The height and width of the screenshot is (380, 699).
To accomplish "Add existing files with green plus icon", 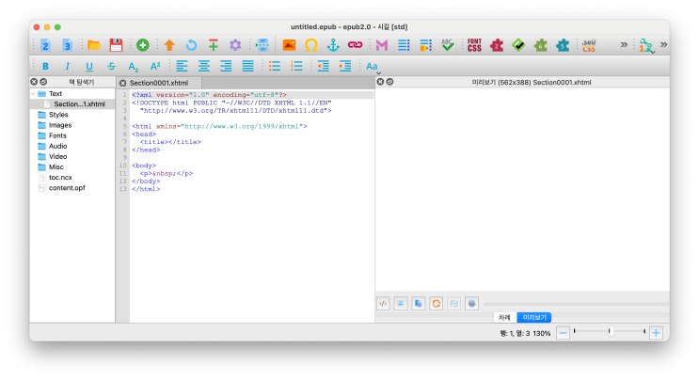I will pyautogui.click(x=143, y=45).
